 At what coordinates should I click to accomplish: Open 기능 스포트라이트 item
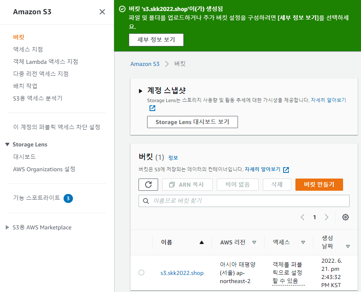click(x=37, y=198)
